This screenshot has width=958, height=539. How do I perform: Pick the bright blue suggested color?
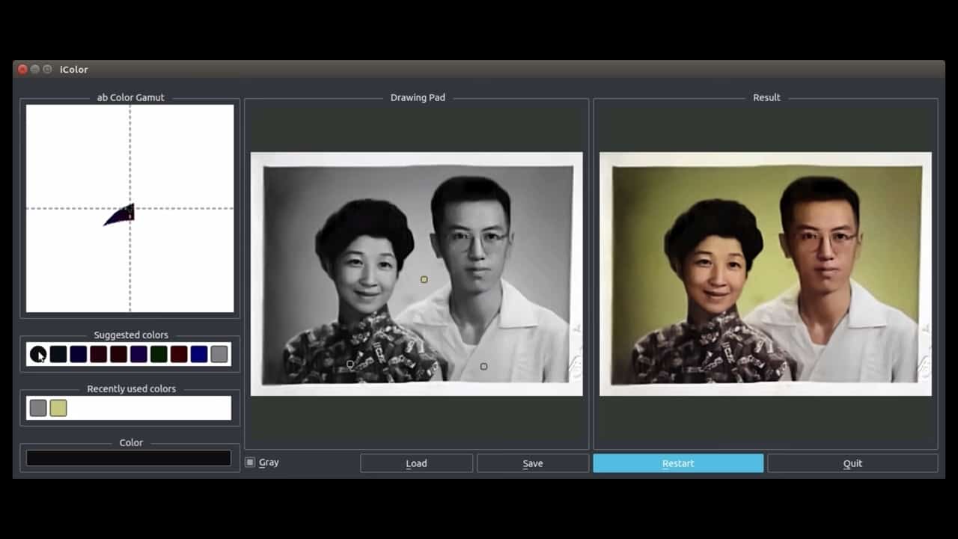coord(198,354)
